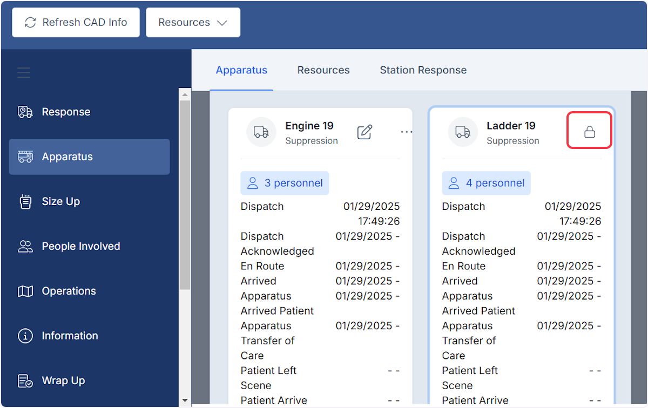The width and height of the screenshot is (648, 408).
Task: Edit Engine 19 with pencil icon
Action: (365, 132)
